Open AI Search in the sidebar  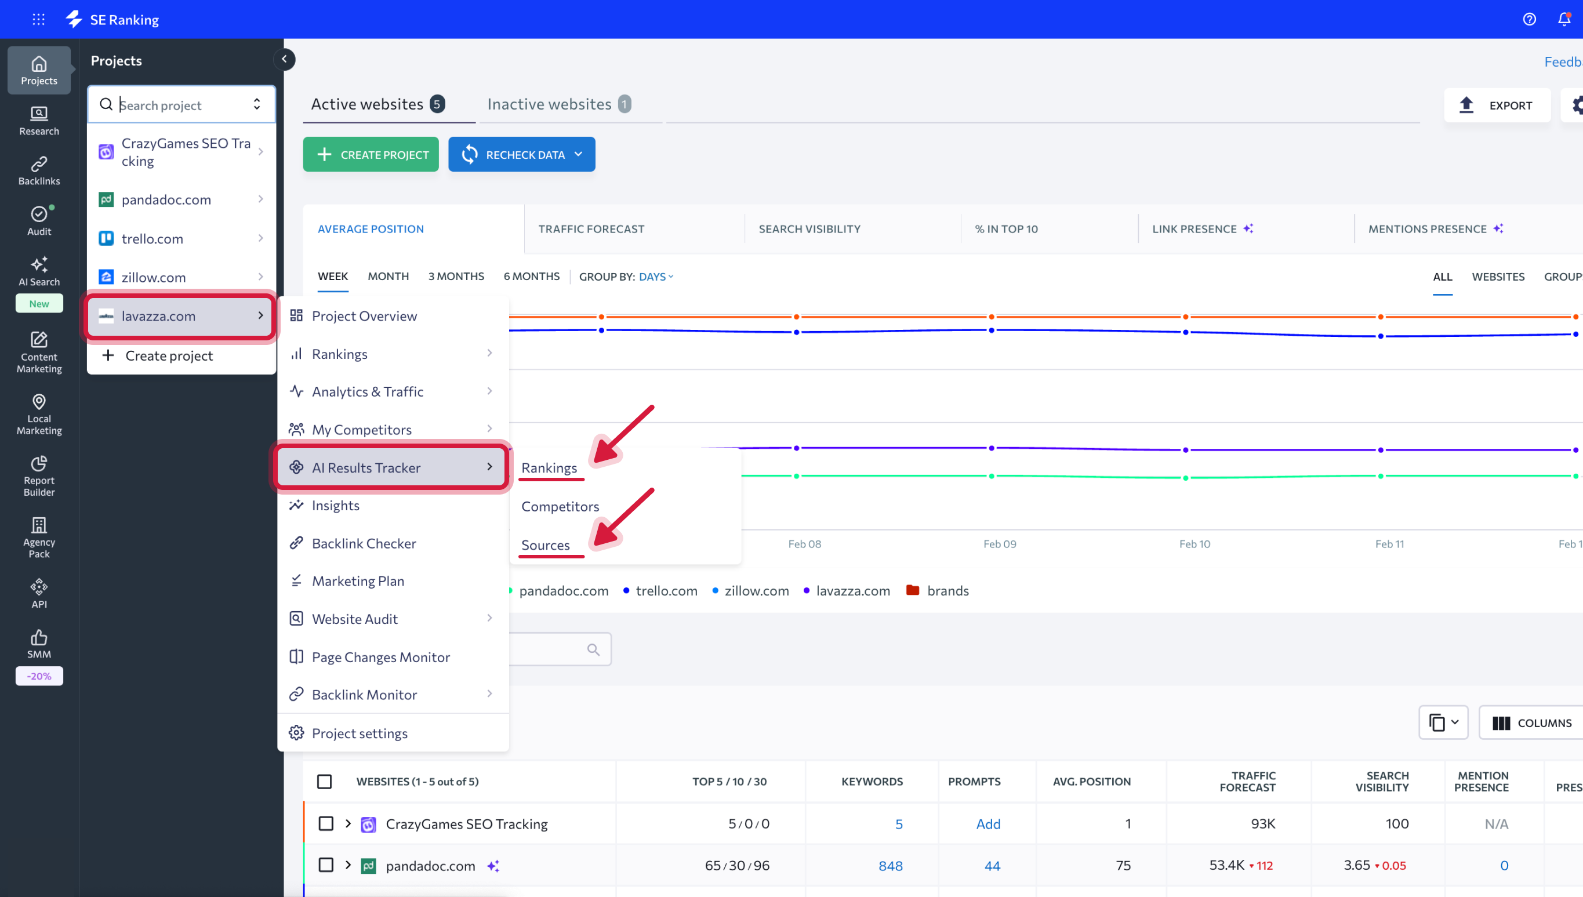click(39, 271)
